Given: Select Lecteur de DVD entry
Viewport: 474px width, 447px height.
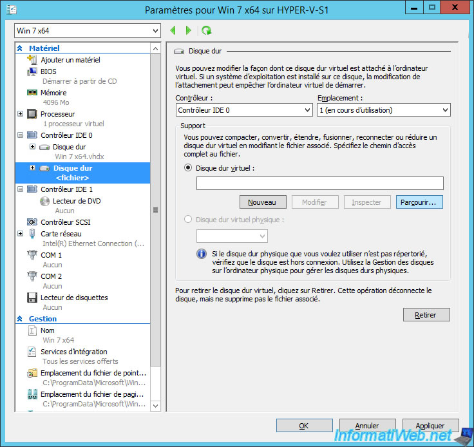Looking at the screenshot, I should coord(77,201).
